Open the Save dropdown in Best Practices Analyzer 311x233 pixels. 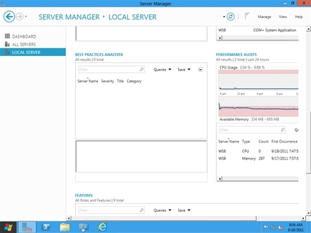[184, 70]
